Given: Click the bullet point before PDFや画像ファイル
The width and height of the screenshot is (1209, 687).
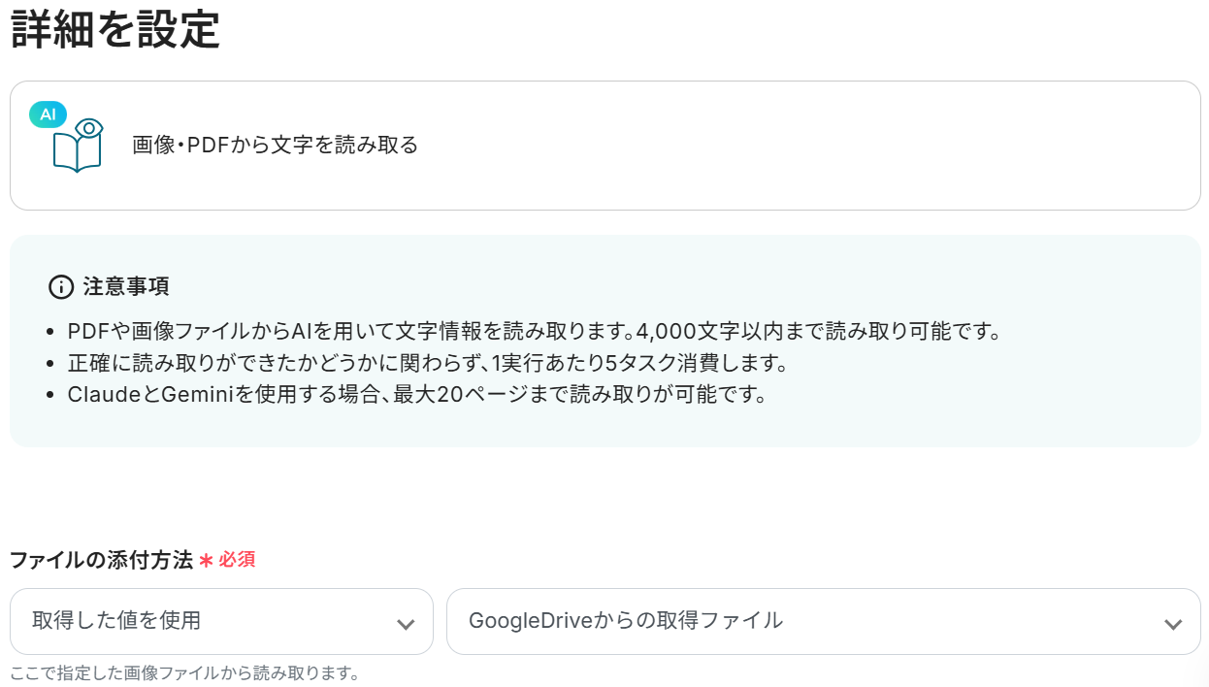Looking at the screenshot, I should tap(50, 332).
